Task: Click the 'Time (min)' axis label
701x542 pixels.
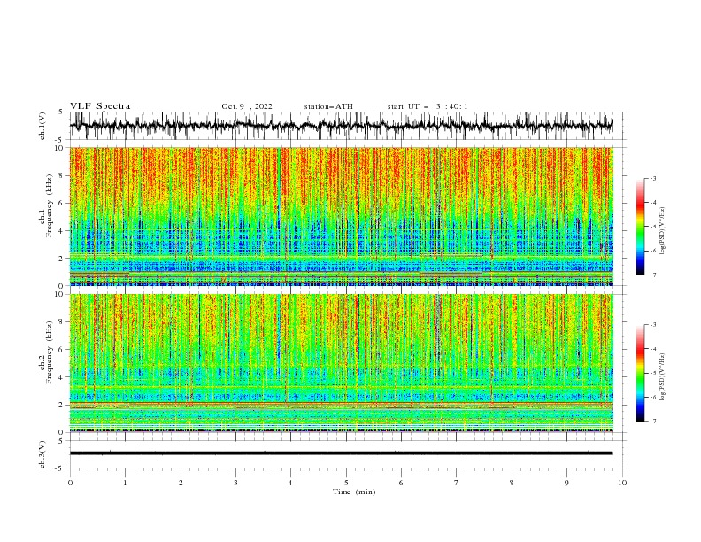Action: tap(354, 492)
